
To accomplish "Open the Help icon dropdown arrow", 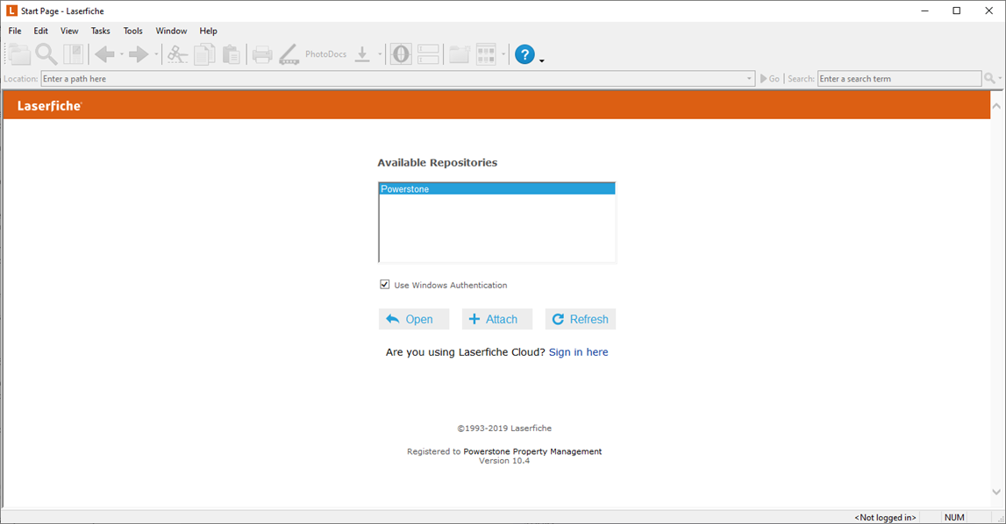I will click(x=542, y=61).
